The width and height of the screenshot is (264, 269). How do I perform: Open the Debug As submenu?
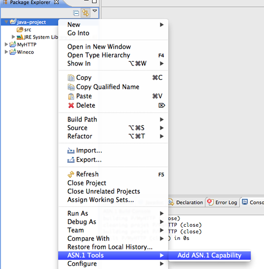113,222
